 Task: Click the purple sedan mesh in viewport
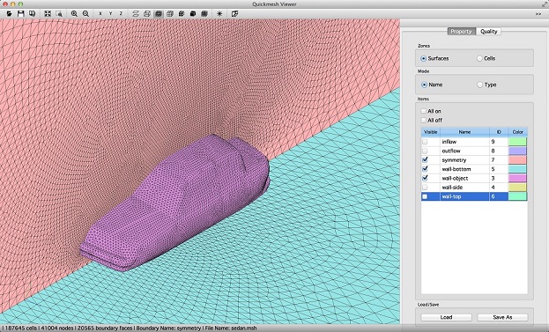175,203
